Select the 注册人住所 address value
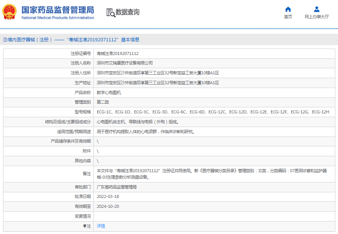 (158, 73)
